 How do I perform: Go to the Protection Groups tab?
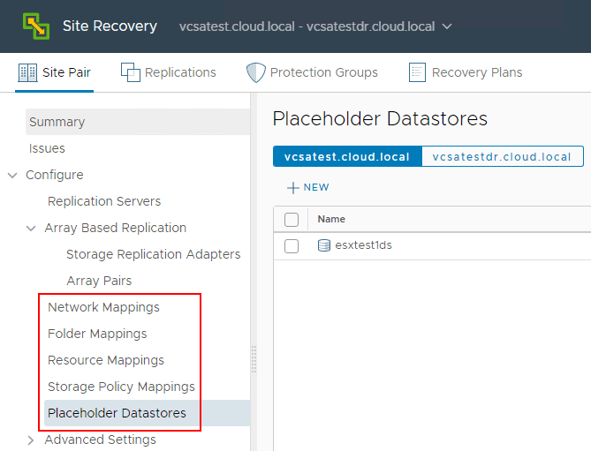pos(312,72)
